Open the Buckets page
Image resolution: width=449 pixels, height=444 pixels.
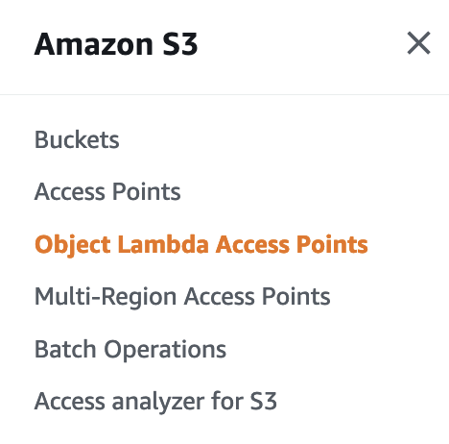[77, 139]
